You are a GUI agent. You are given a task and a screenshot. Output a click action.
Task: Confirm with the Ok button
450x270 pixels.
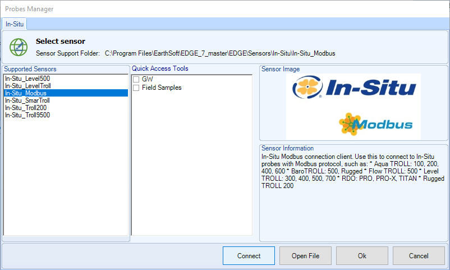pos(362,255)
